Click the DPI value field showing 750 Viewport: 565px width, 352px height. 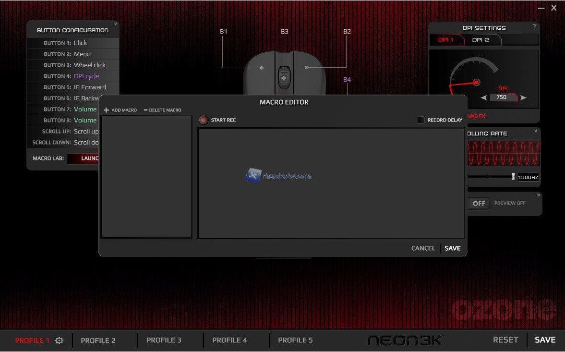(502, 97)
